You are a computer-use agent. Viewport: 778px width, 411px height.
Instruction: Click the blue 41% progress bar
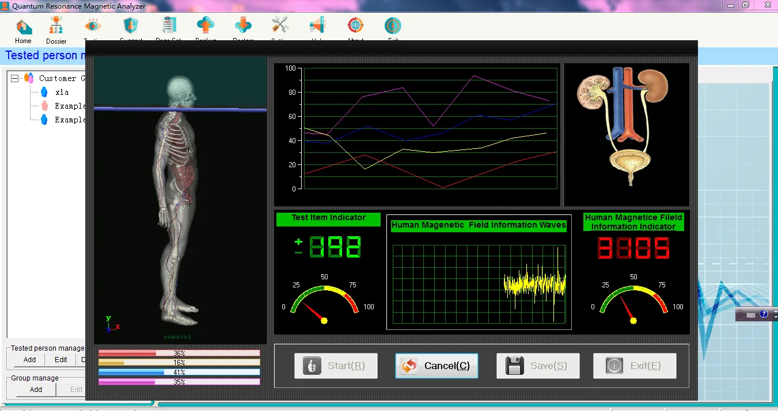coord(179,372)
